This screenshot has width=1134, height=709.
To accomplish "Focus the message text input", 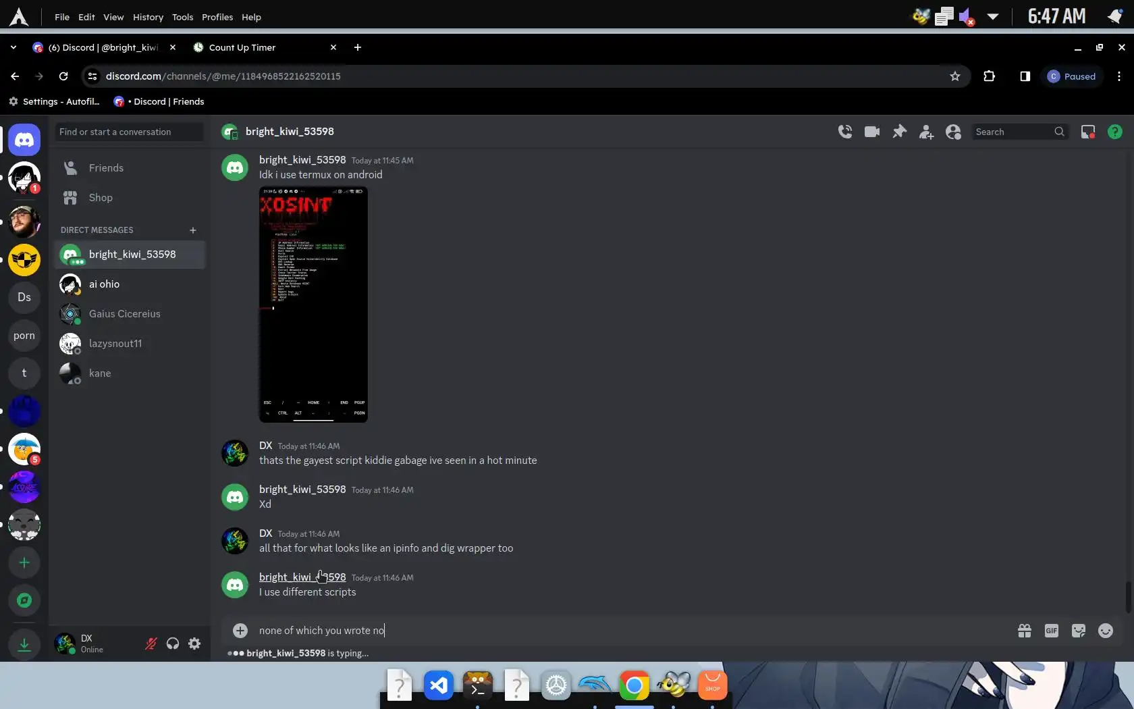I will pyautogui.click(x=632, y=631).
